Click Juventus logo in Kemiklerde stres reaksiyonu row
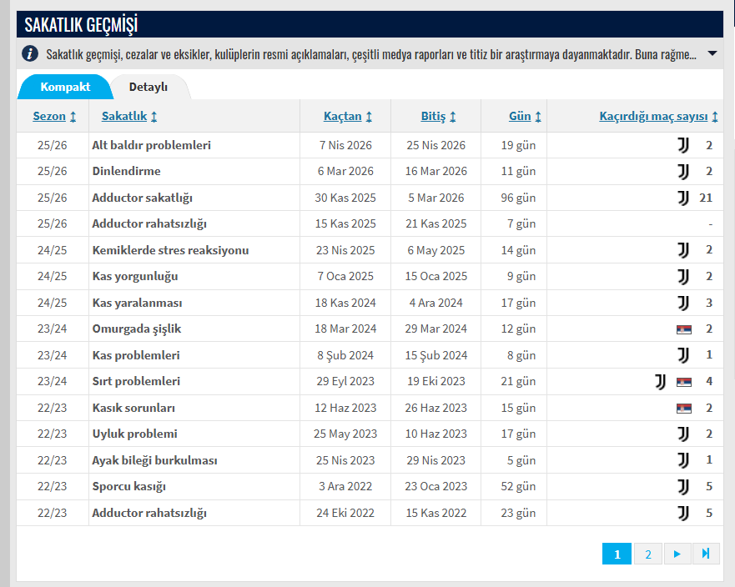This screenshot has width=735, height=587. (x=683, y=250)
